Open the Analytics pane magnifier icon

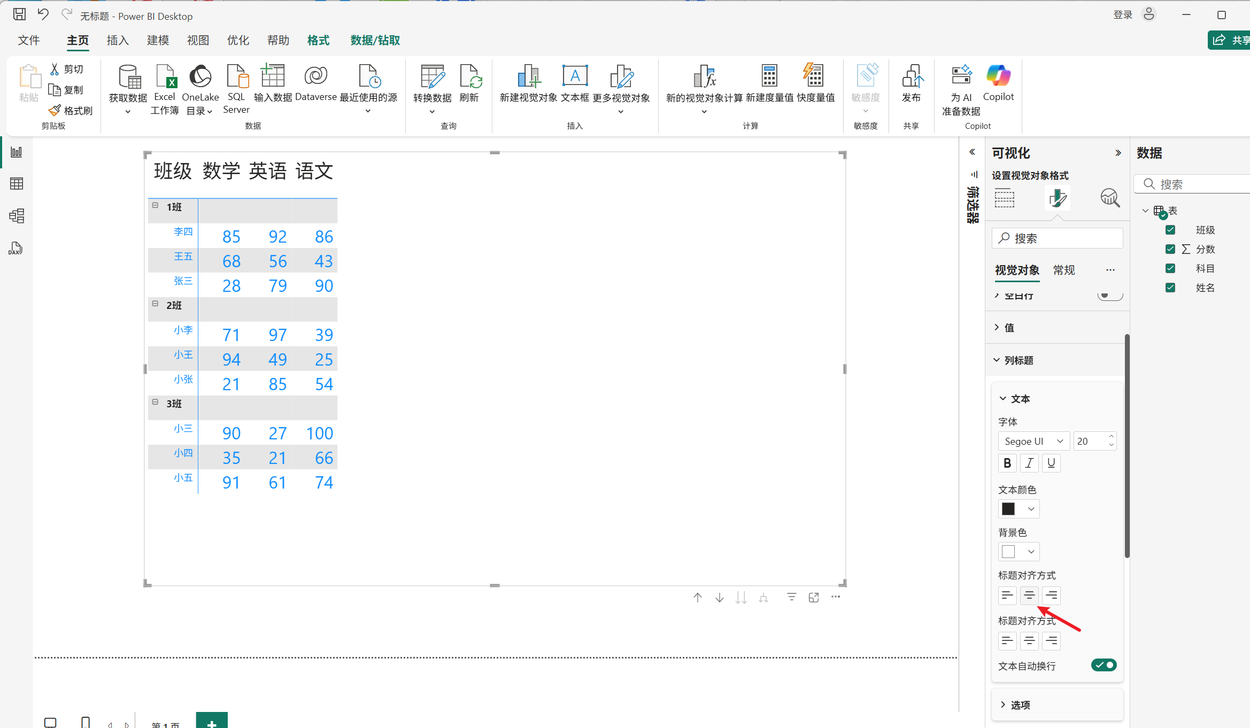click(1110, 198)
